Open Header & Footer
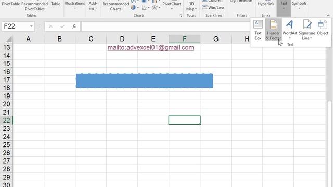The image size is (333, 187). coord(273,30)
